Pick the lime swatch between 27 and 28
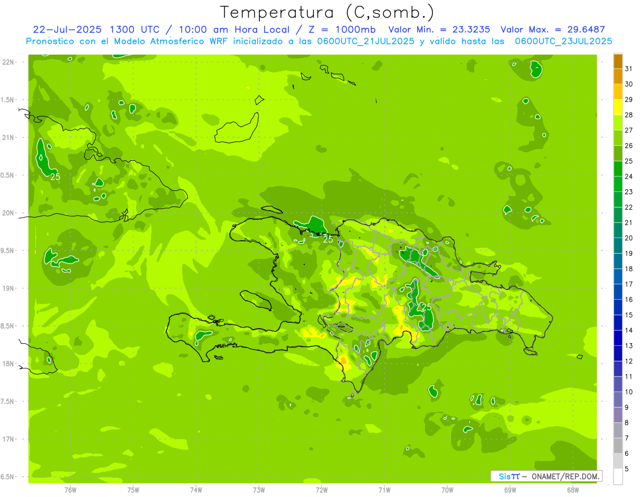This screenshot has height=497, width=643. click(618, 122)
